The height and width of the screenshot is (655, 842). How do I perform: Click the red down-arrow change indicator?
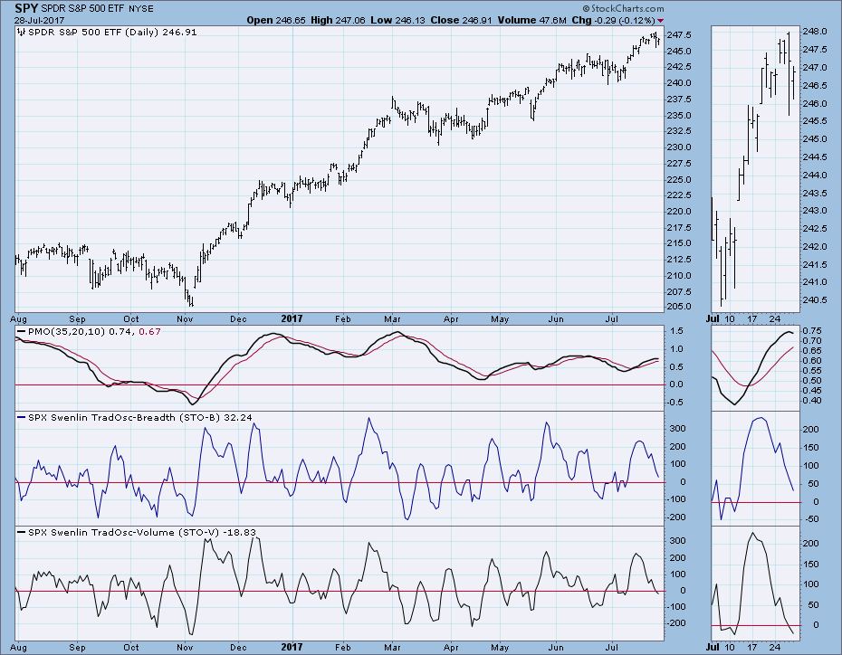661,21
